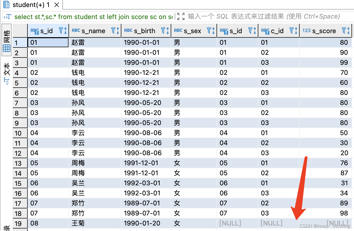
Task: Click score cell 76 in row 13
Action: point(326,163)
